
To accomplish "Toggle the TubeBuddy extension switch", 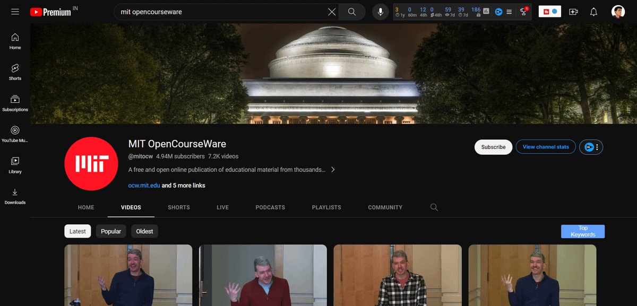I will click(x=550, y=11).
